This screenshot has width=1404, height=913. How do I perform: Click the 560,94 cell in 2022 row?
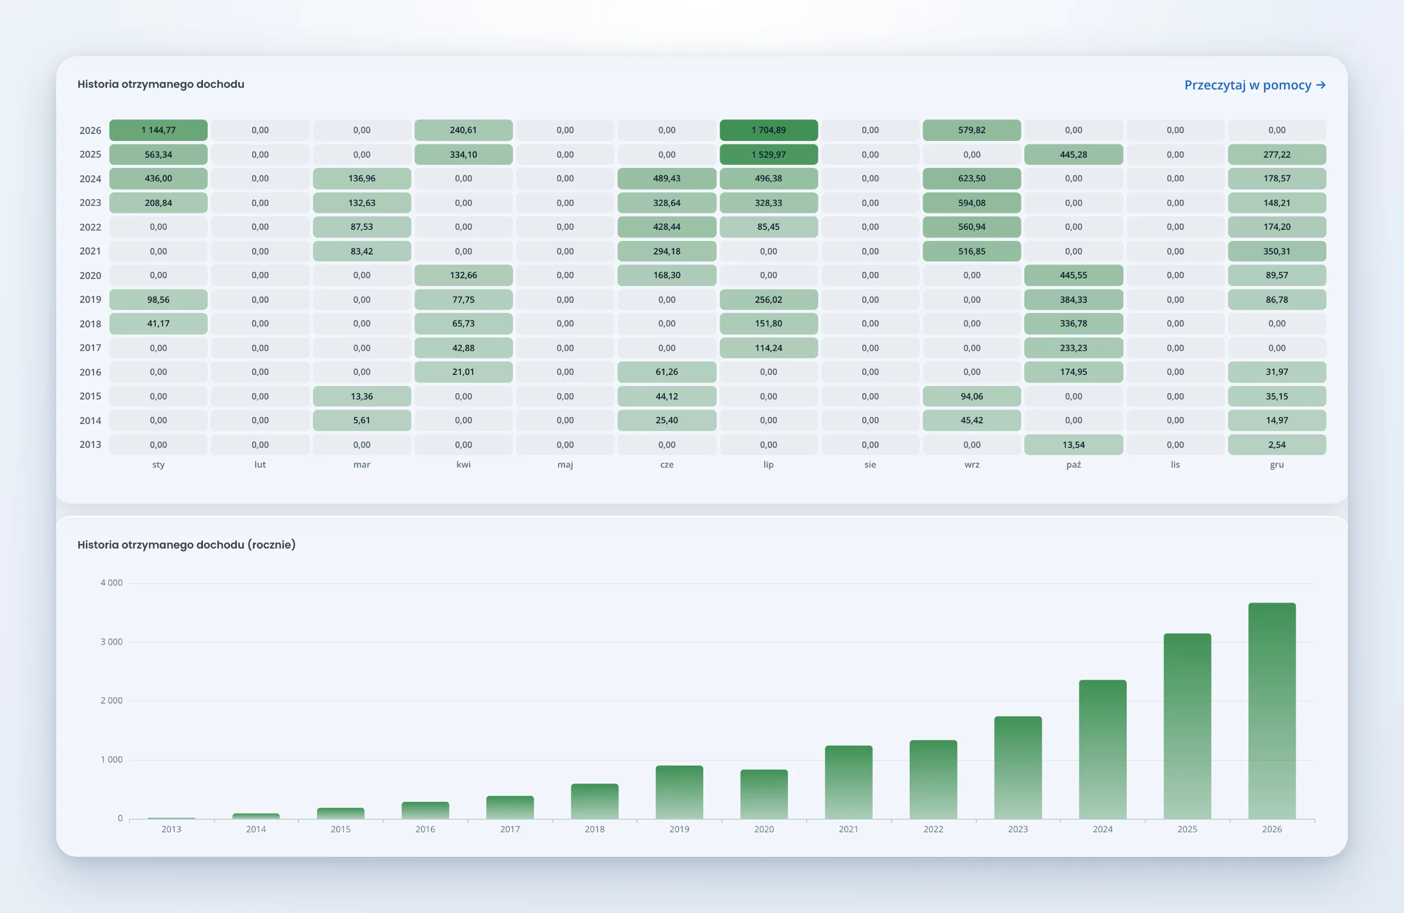pos(972,226)
